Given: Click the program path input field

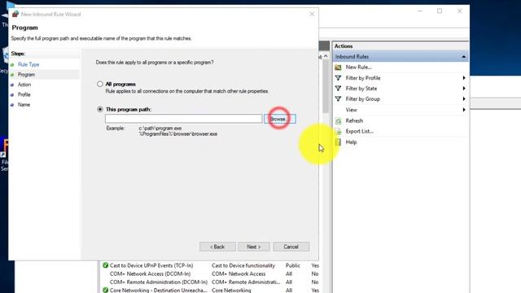Looking at the screenshot, I should click(x=183, y=119).
